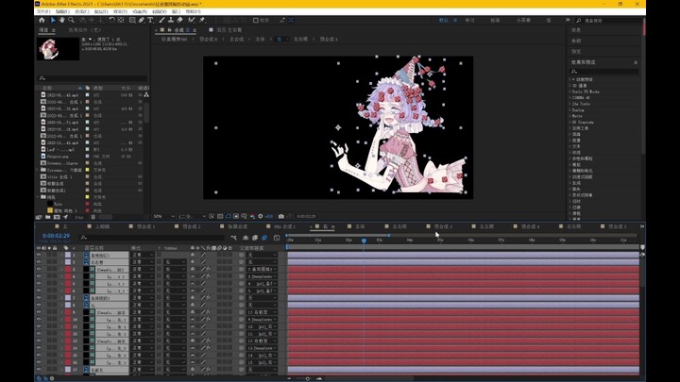This screenshot has height=382, width=680.
Task: Toggle the solo switch for layer 2
Action: [x=49, y=262]
